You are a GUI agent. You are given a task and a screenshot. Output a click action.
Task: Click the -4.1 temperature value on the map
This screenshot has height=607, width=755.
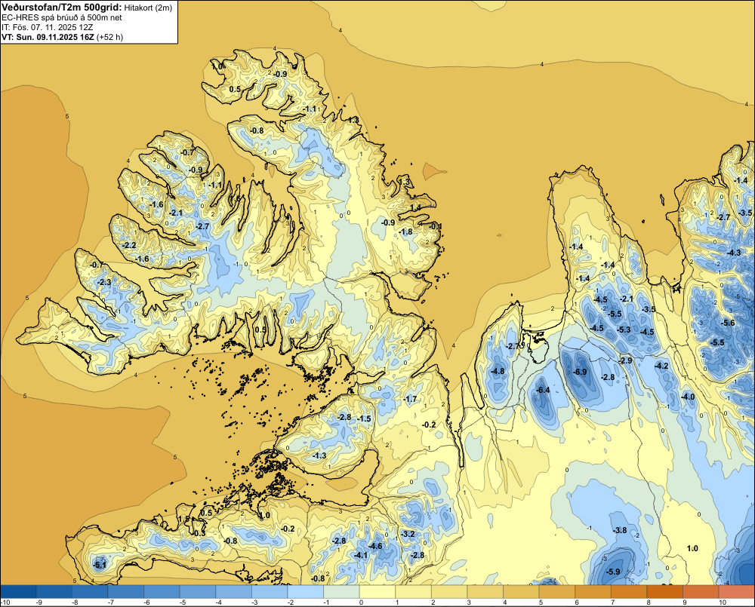coord(361,555)
